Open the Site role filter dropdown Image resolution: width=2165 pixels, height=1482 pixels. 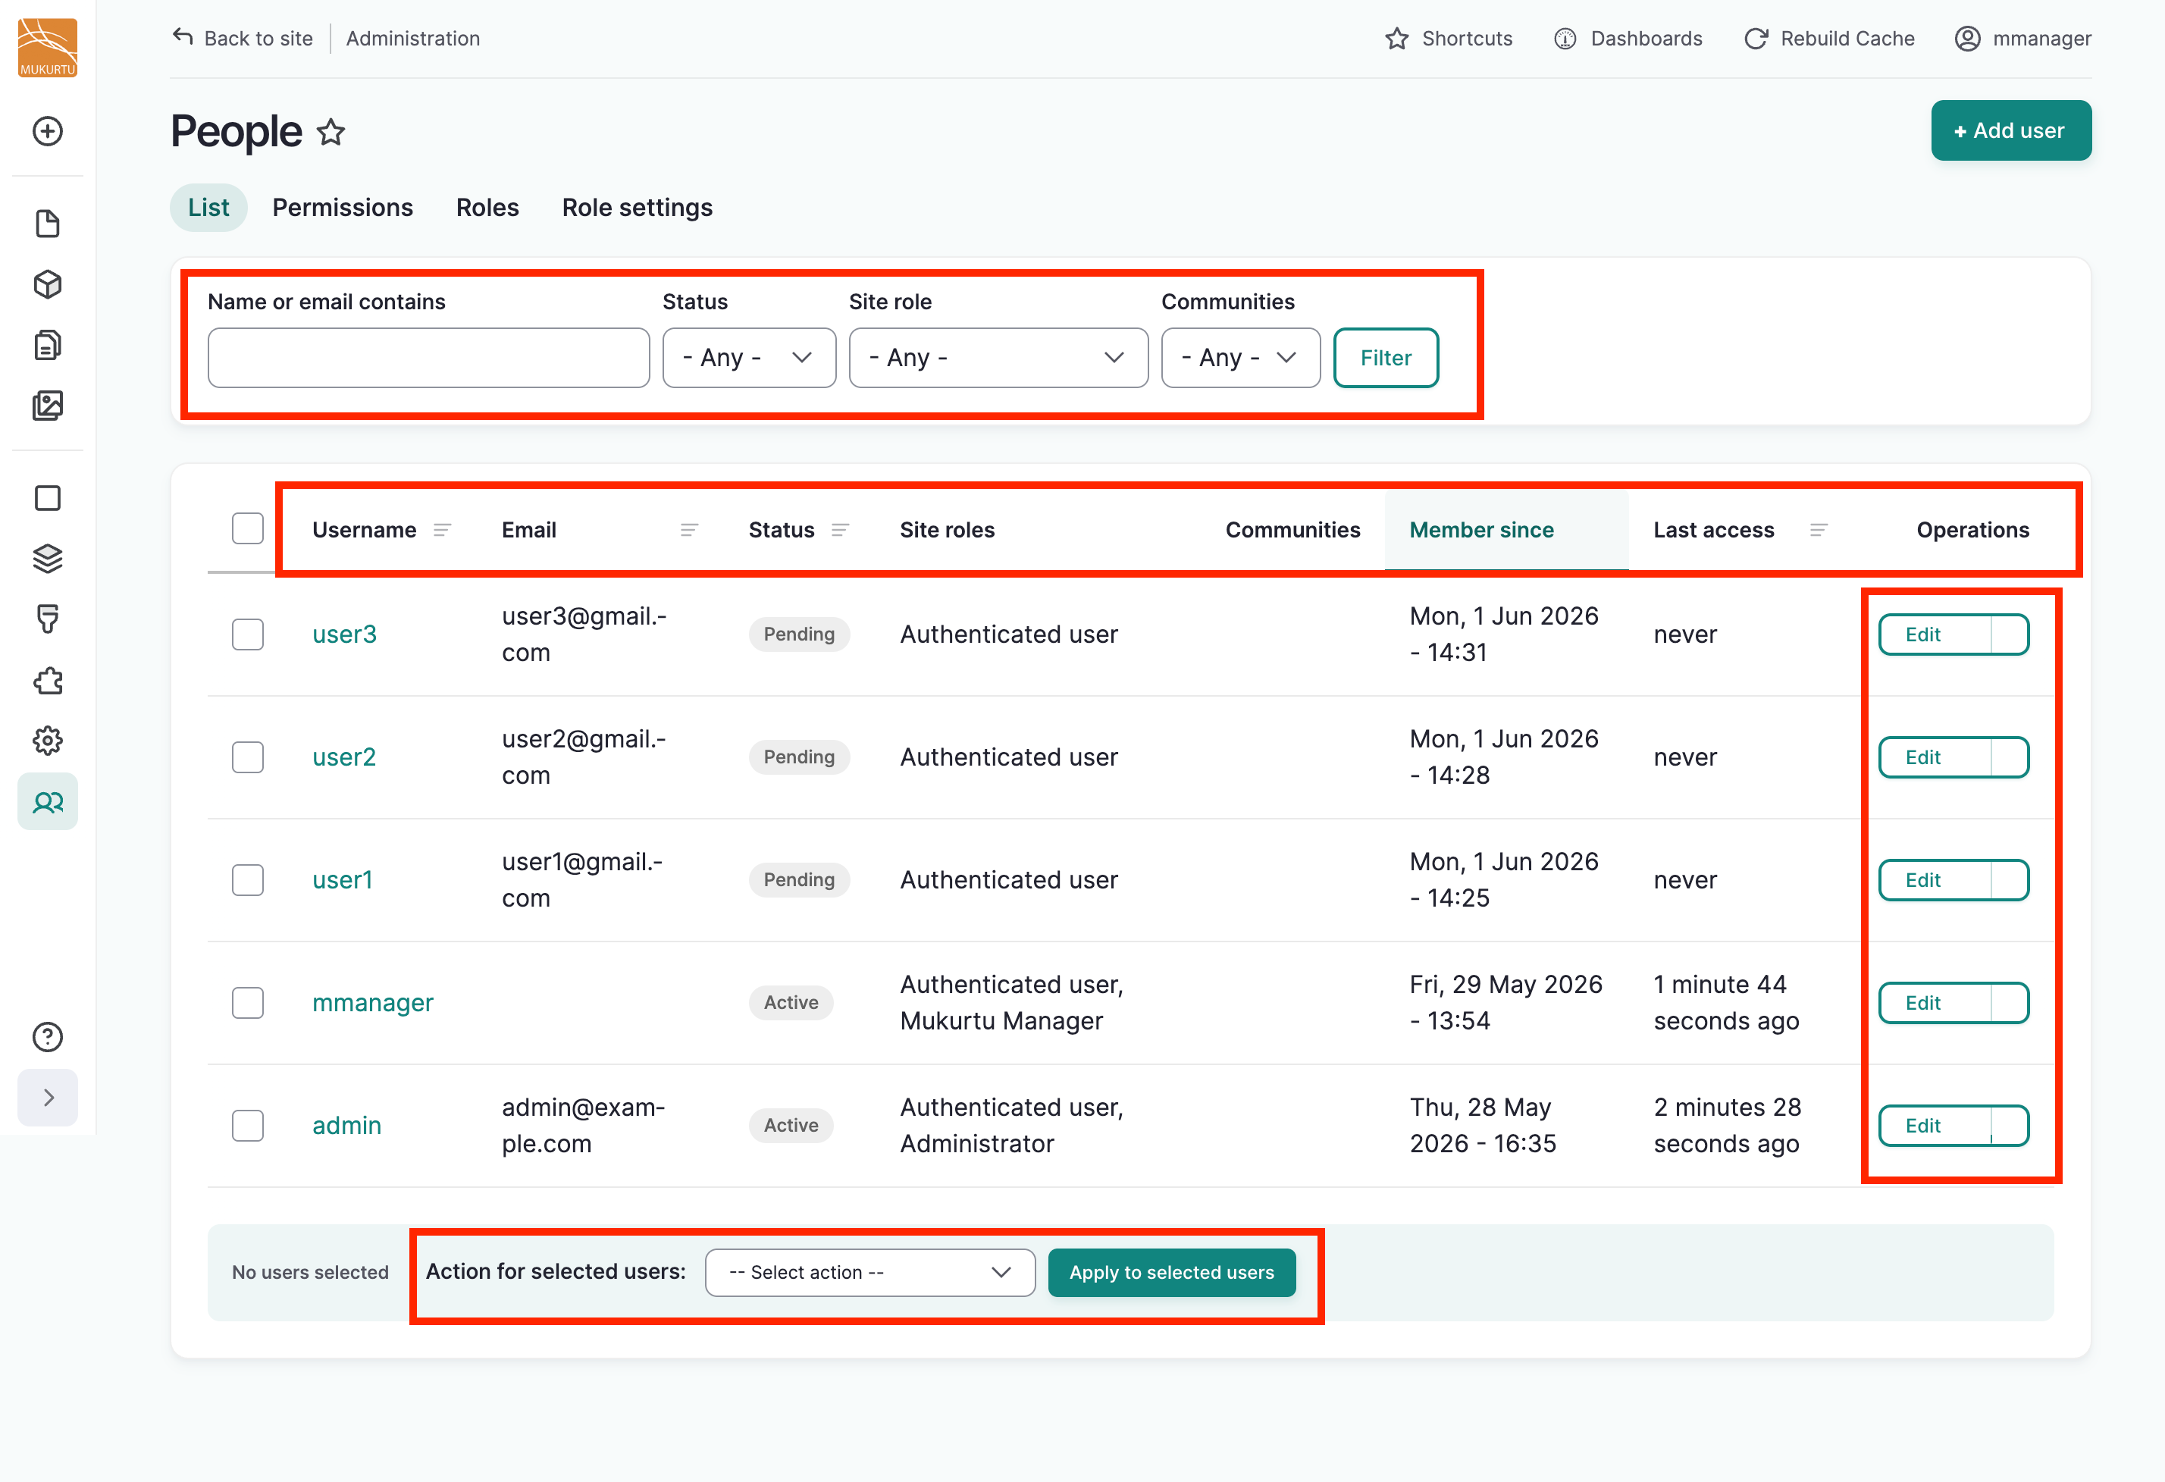point(998,358)
